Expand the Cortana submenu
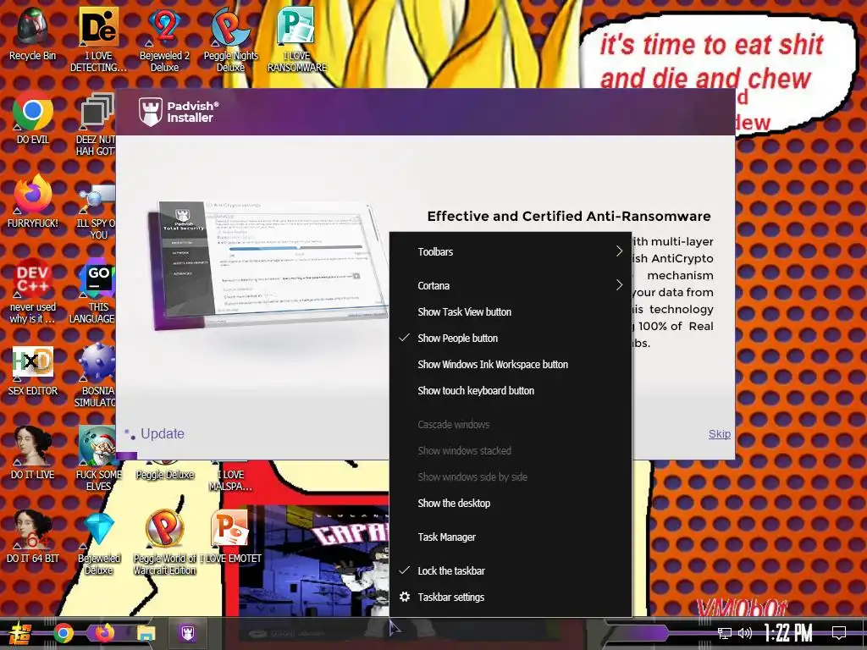 [511, 285]
